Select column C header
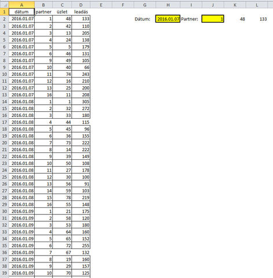The width and height of the screenshot is (273, 278). point(62,5)
